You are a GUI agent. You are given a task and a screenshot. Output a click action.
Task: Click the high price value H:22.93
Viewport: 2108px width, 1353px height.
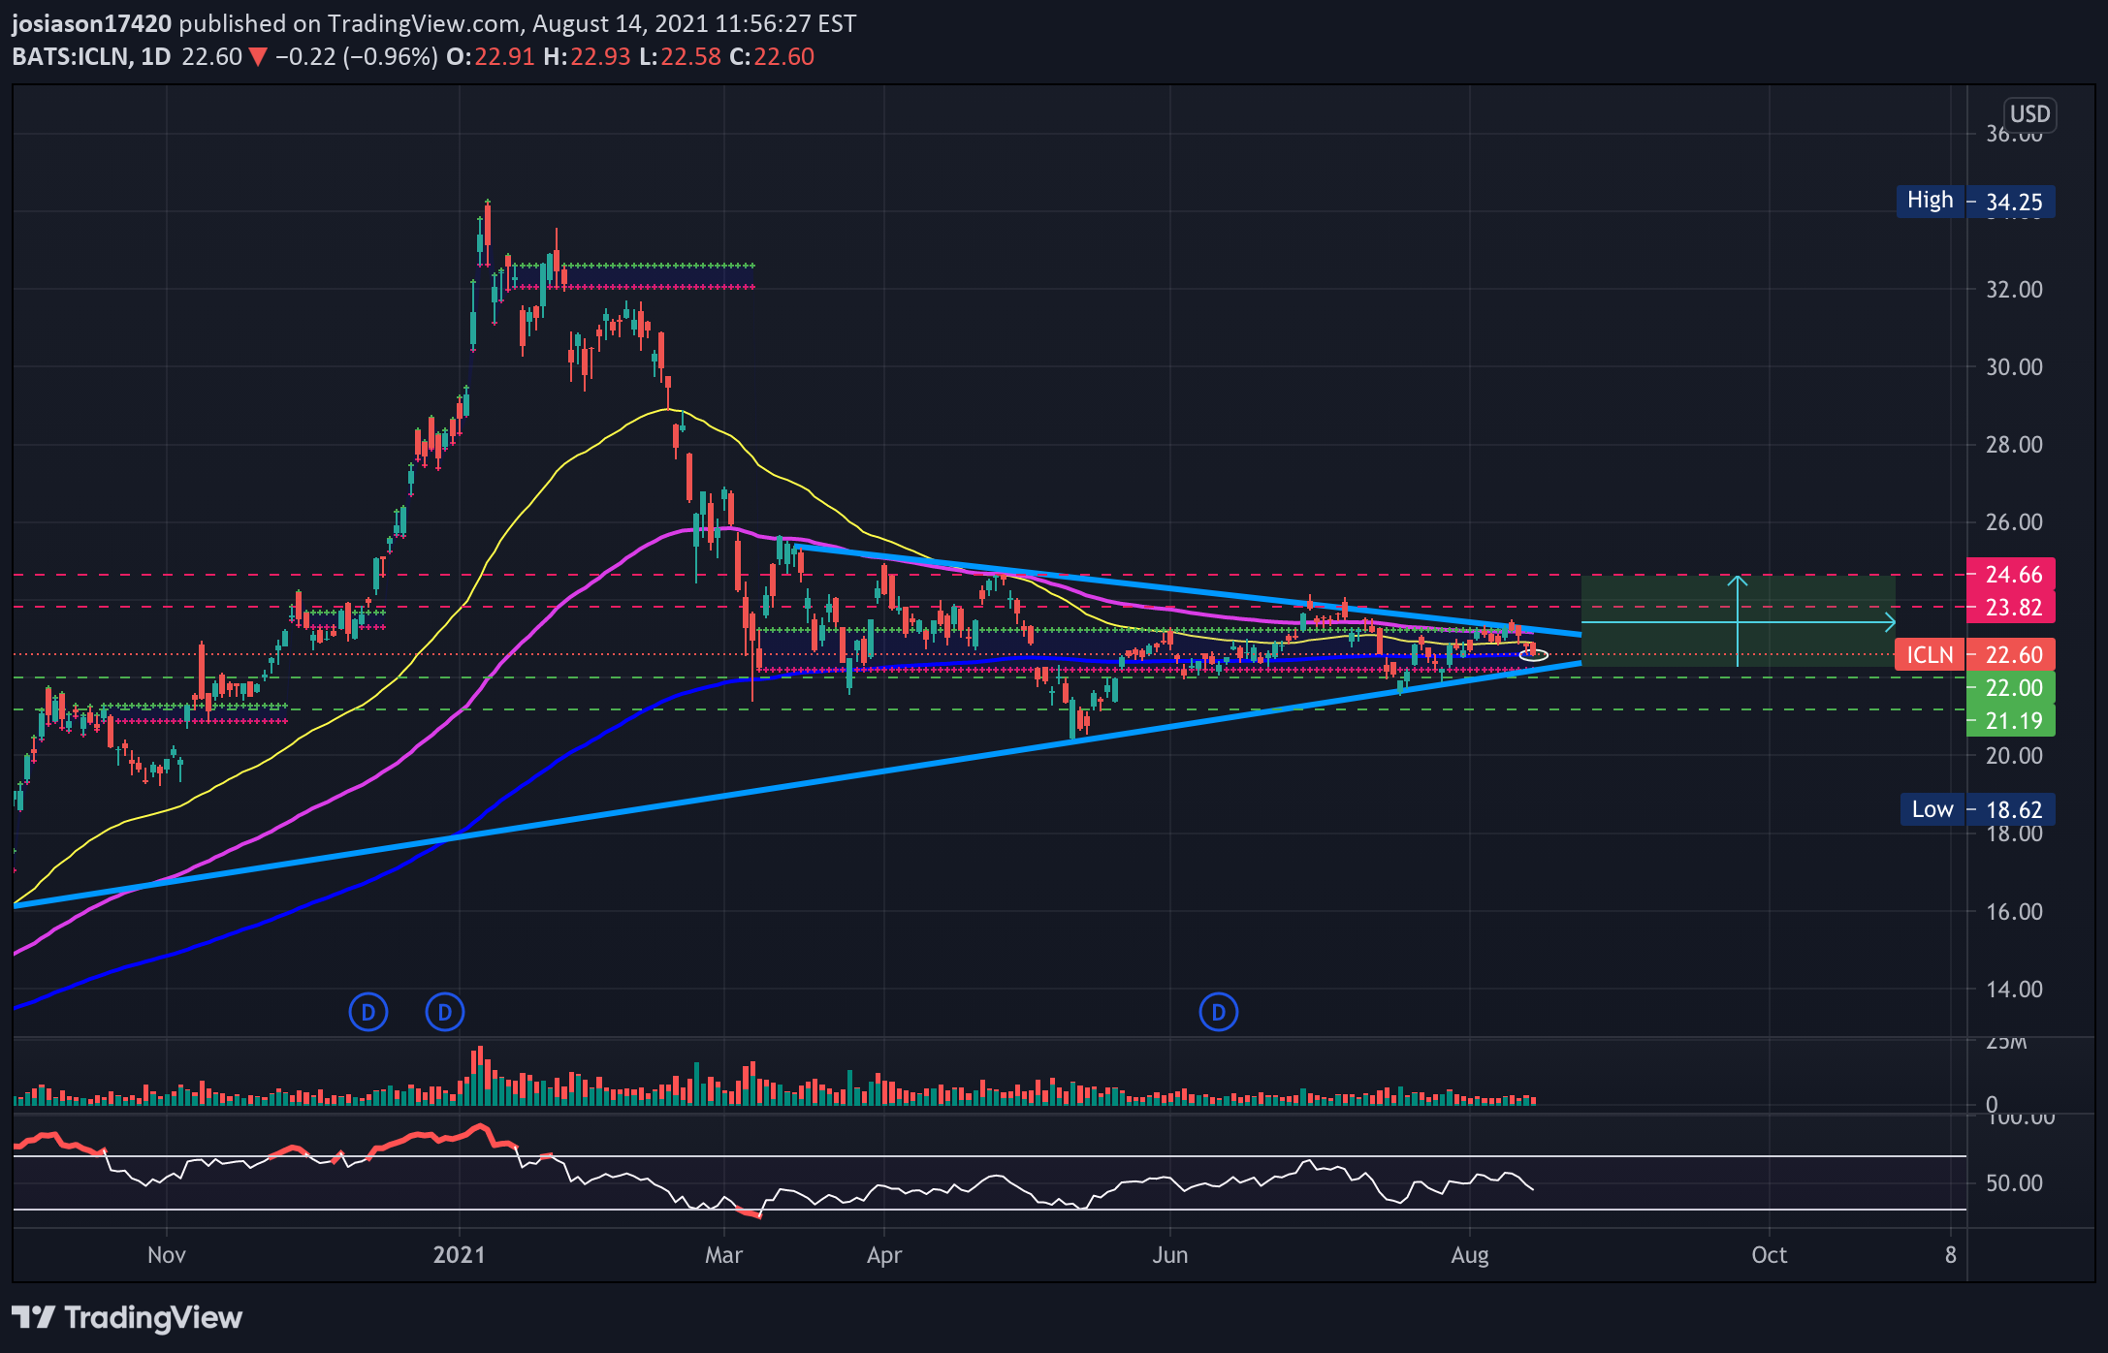pos(587,57)
